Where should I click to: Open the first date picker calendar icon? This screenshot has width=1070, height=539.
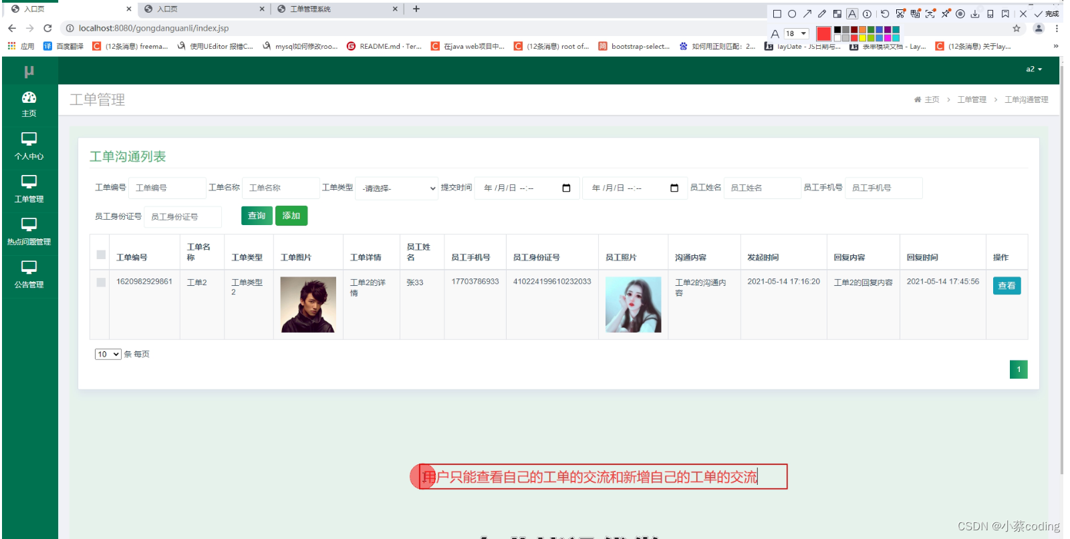[566, 188]
